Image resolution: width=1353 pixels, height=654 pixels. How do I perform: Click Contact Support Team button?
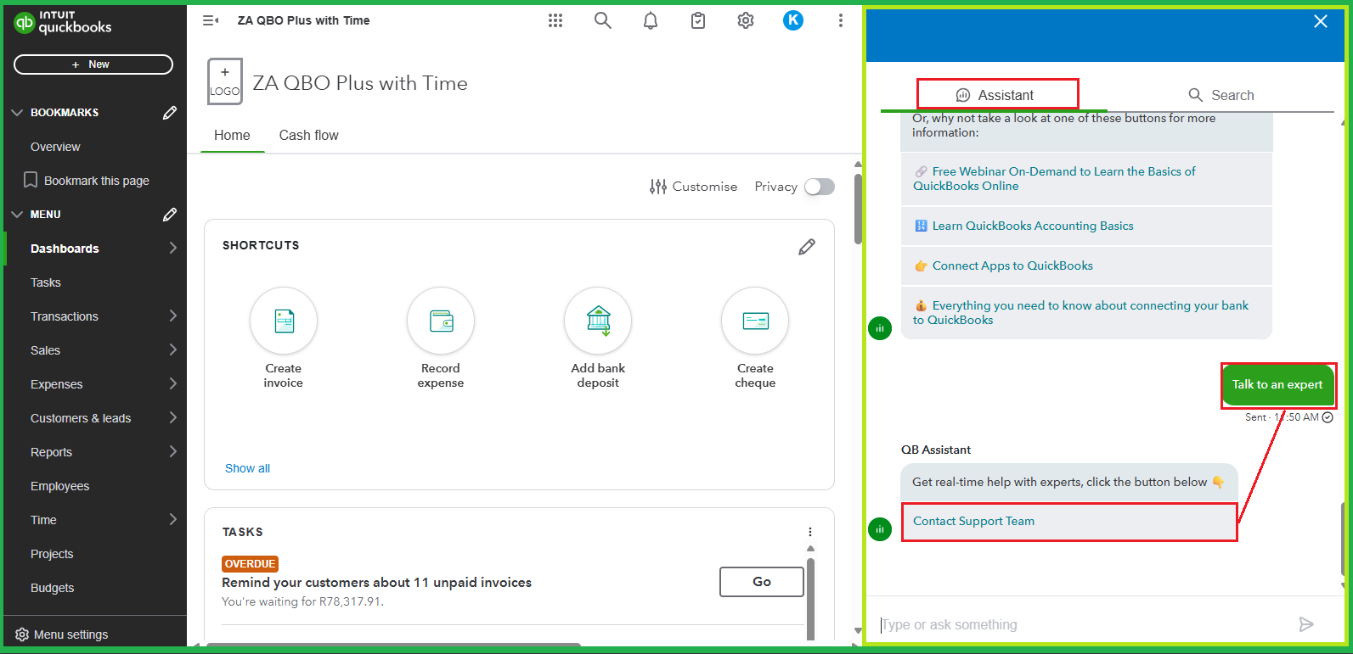(x=1069, y=522)
